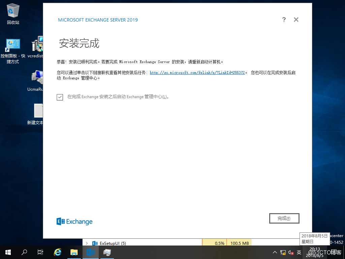Viewport: 345px width, 259px height.
Task: Click the 安装完成 heading text
Action: point(79,43)
